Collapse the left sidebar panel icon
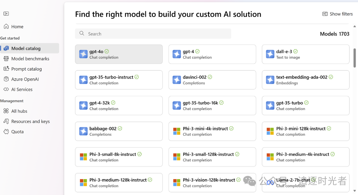Screen dimensions: 358x195 click(6, 14)
